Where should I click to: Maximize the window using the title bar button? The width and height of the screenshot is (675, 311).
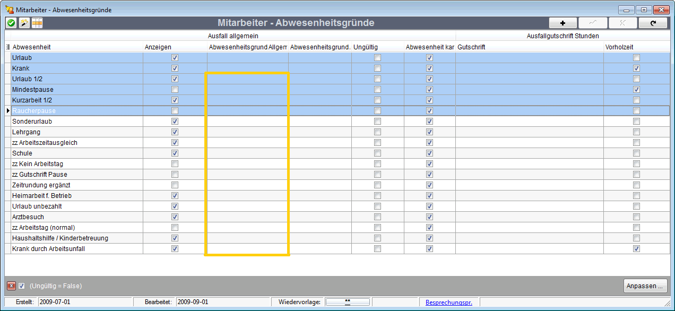(644, 10)
